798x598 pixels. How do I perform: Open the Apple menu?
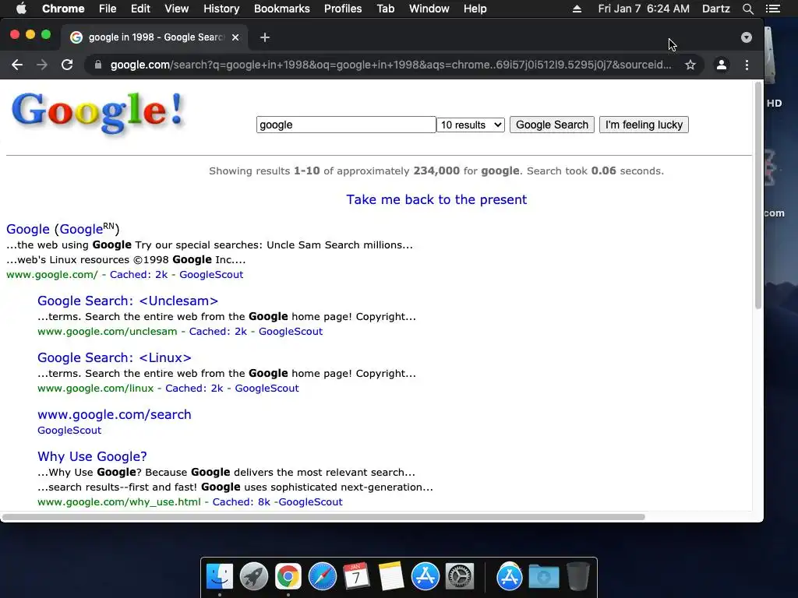point(21,9)
